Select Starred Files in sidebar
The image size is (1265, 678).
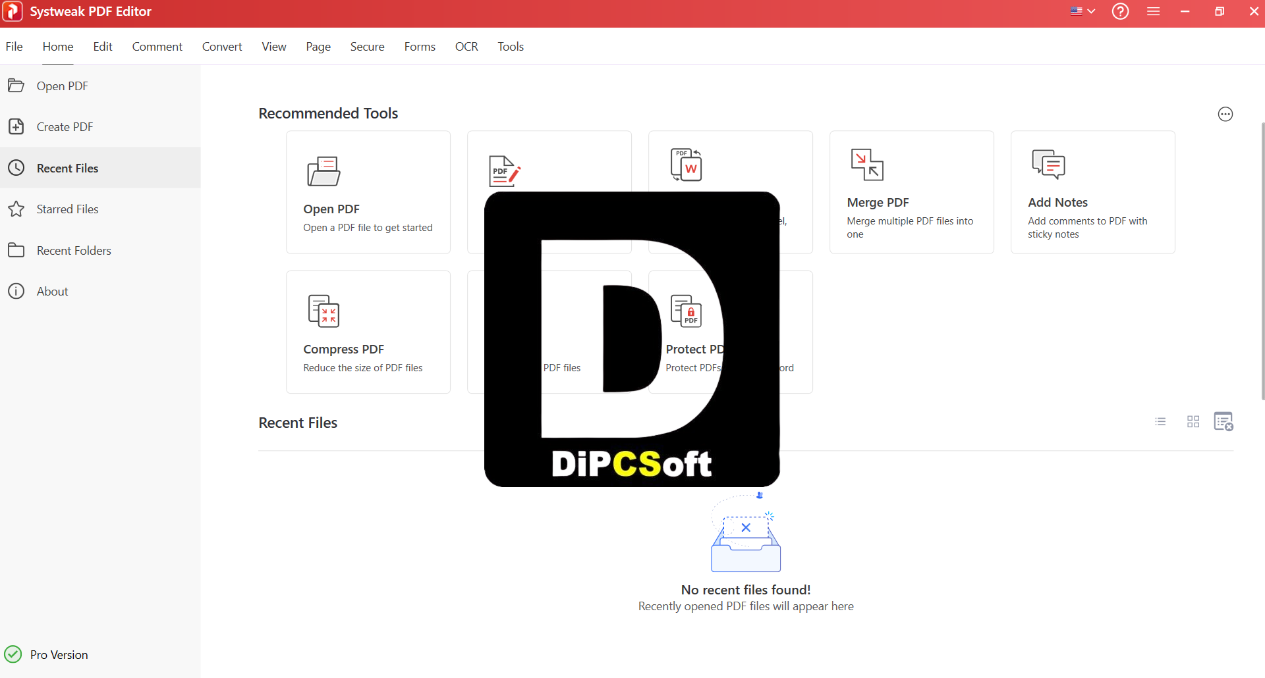pos(68,209)
